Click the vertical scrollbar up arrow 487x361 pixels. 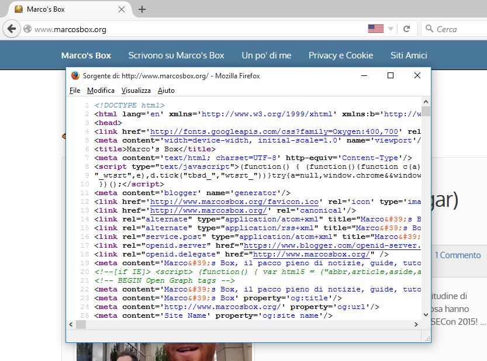[x=426, y=102]
